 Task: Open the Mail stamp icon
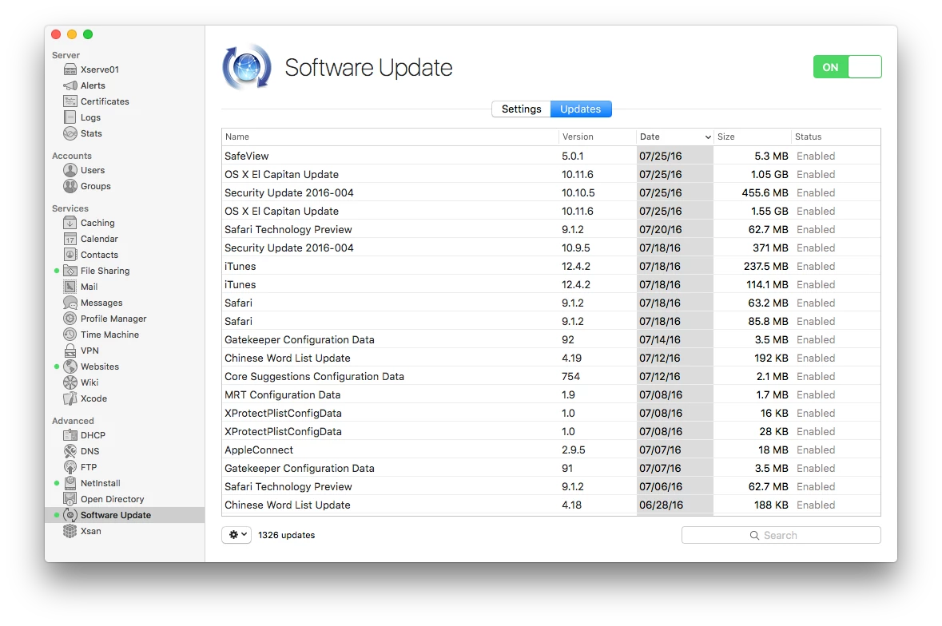70,287
